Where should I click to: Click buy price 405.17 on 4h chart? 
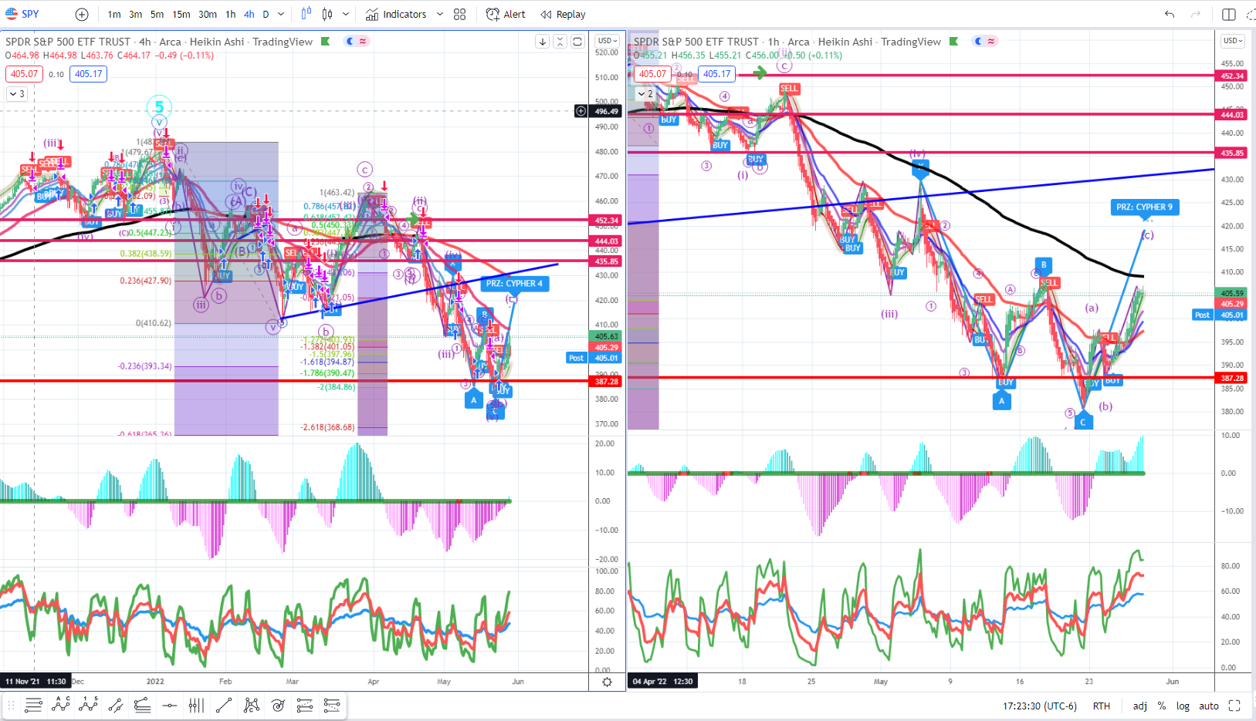point(89,74)
